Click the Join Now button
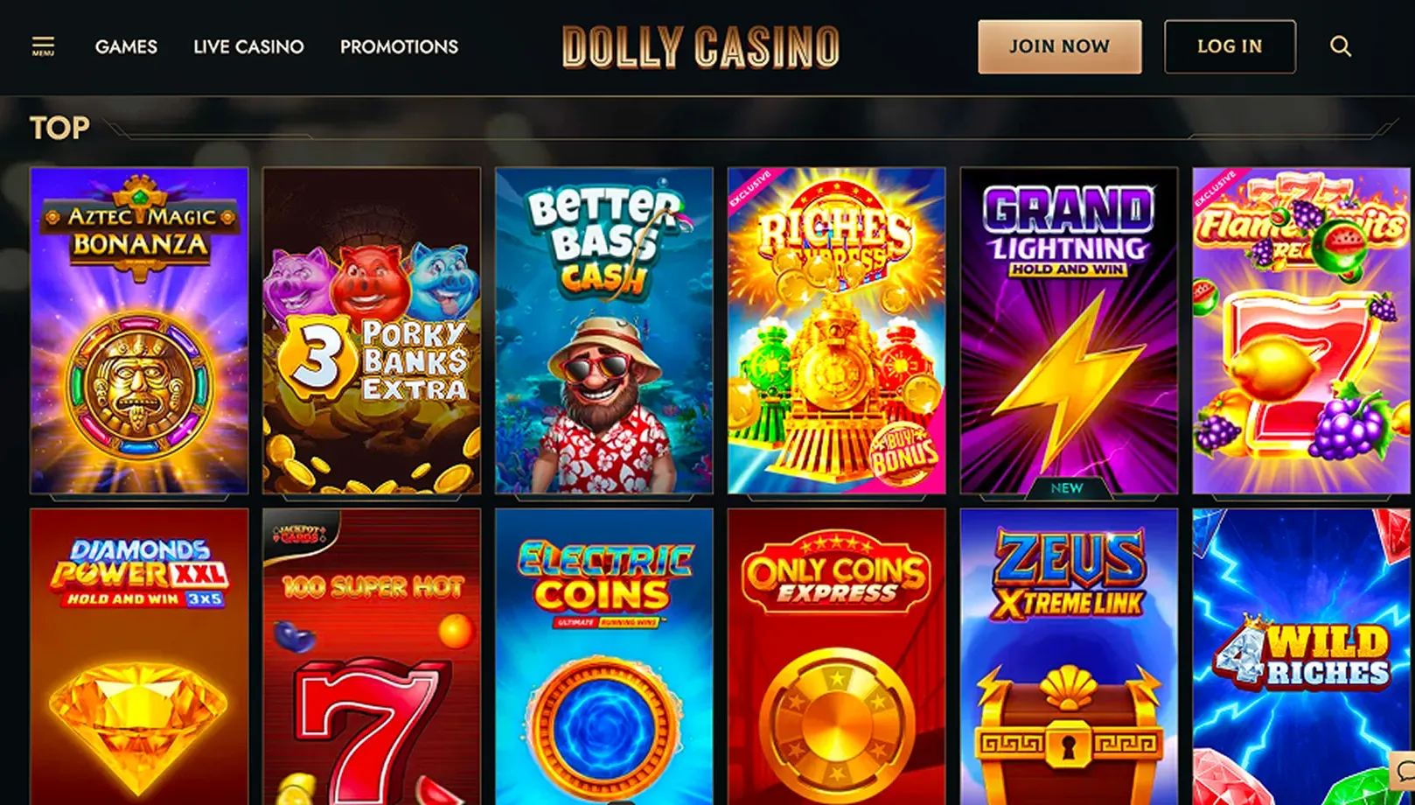This screenshot has height=805, width=1415. point(1059,46)
